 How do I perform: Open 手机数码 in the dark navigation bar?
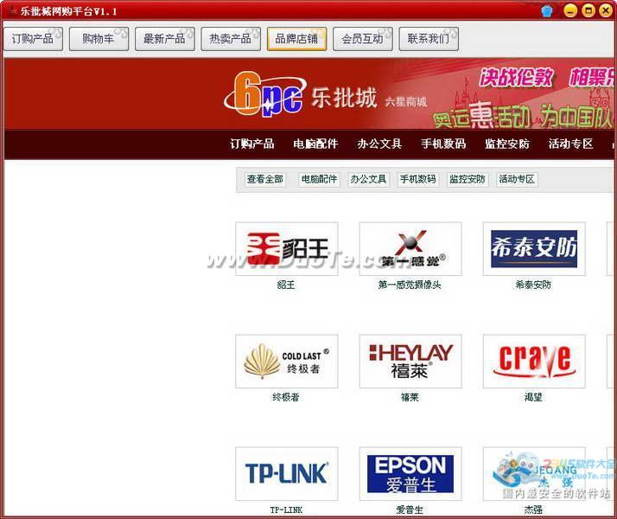443,144
